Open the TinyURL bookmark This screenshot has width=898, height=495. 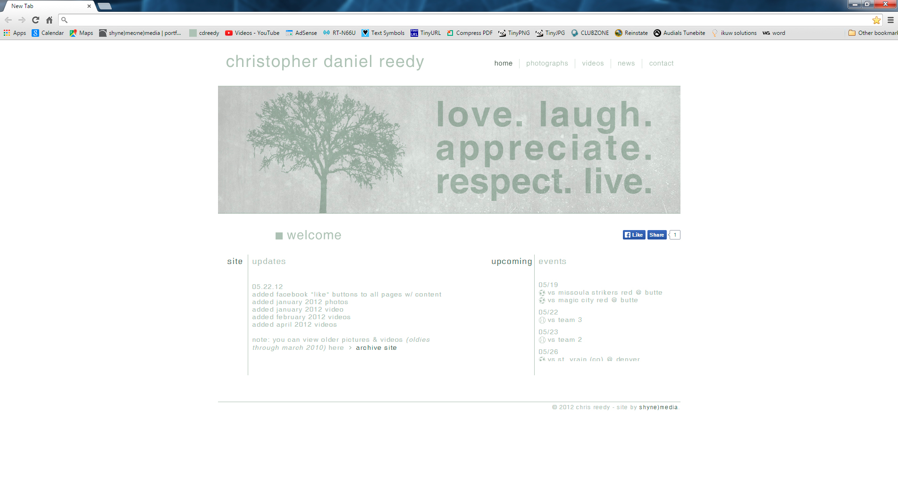(x=426, y=33)
